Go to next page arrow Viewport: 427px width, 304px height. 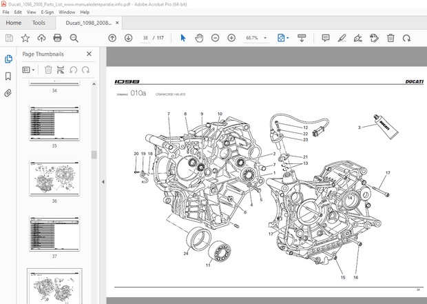128,38
